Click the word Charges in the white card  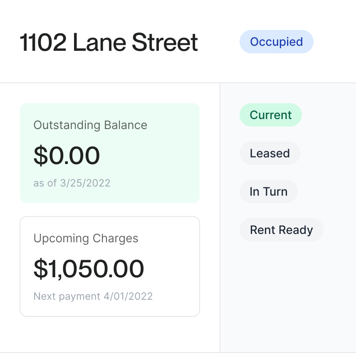[x=116, y=239]
